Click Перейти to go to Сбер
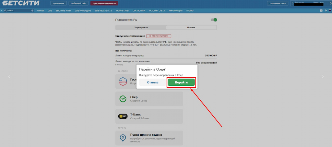Image resolution: width=332 pixels, height=147 pixels. coord(181,82)
